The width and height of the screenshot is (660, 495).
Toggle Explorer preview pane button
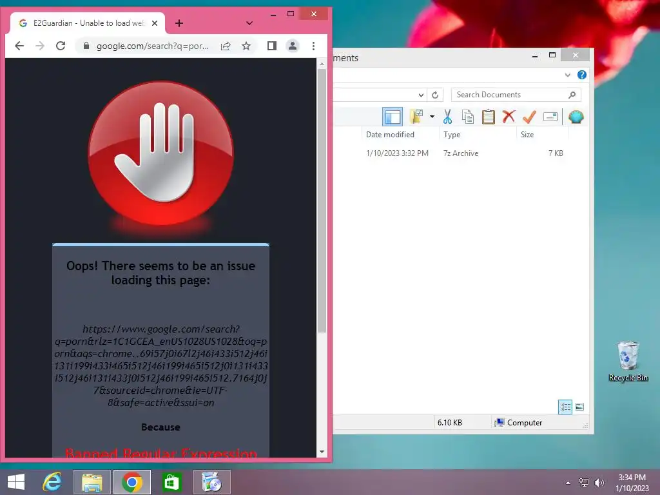(393, 117)
